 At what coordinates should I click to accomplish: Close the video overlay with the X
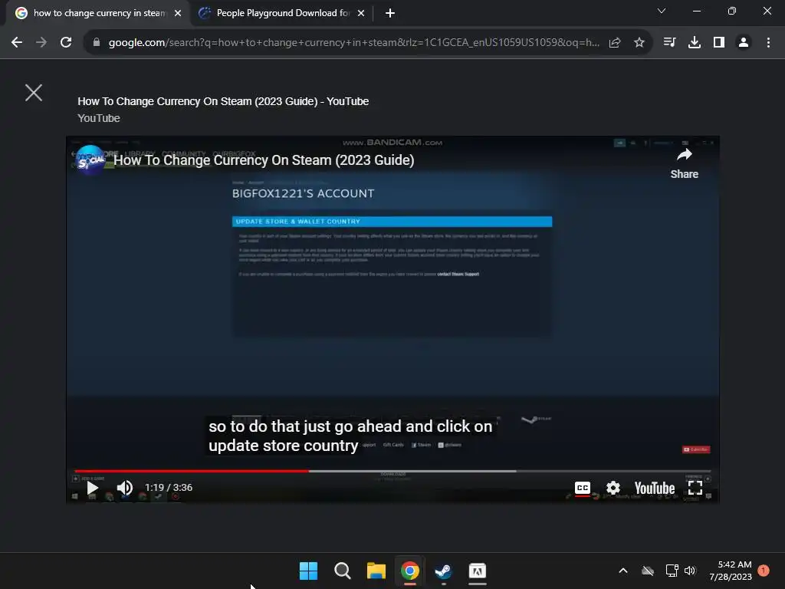pyautogui.click(x=34, y=93)
